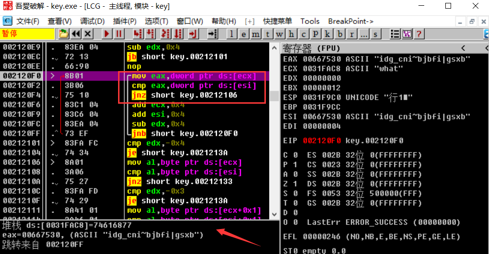The image size is (489, 254).
Task: Open Run trace with '...' button
Action: (364, 34)
